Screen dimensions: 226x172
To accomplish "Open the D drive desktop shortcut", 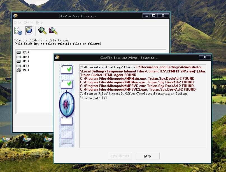I will click(6, 141).
